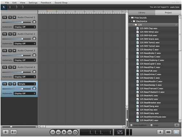Image resolution: width=182 pixels, height=137 pixels.
Task: Choose the fourth toolbar tool icon
Action: coord(22,7)
